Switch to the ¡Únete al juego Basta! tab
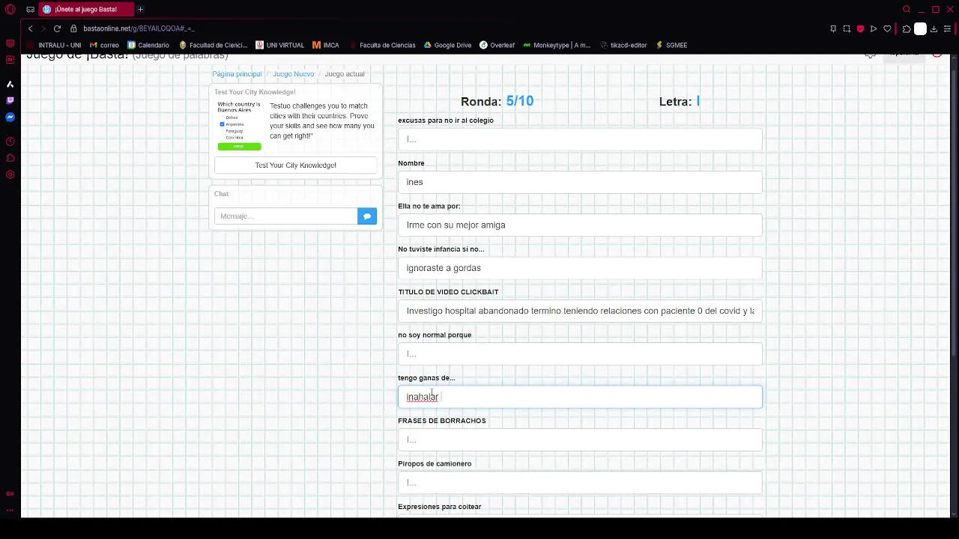This screenshot has height=539, width=959. click(x=87, y=9)
